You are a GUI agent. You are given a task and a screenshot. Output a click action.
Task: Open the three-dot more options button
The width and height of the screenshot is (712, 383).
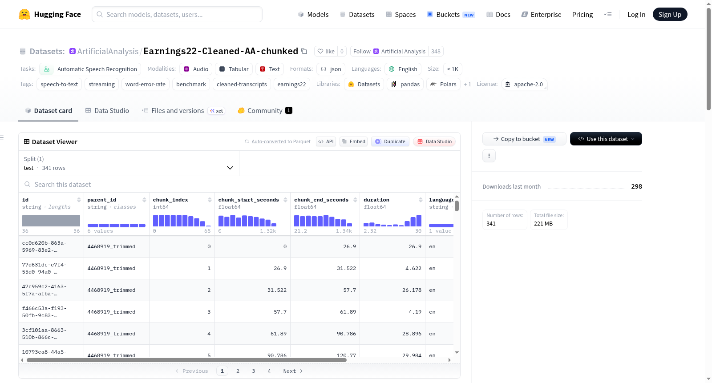[x=489, y=156]
